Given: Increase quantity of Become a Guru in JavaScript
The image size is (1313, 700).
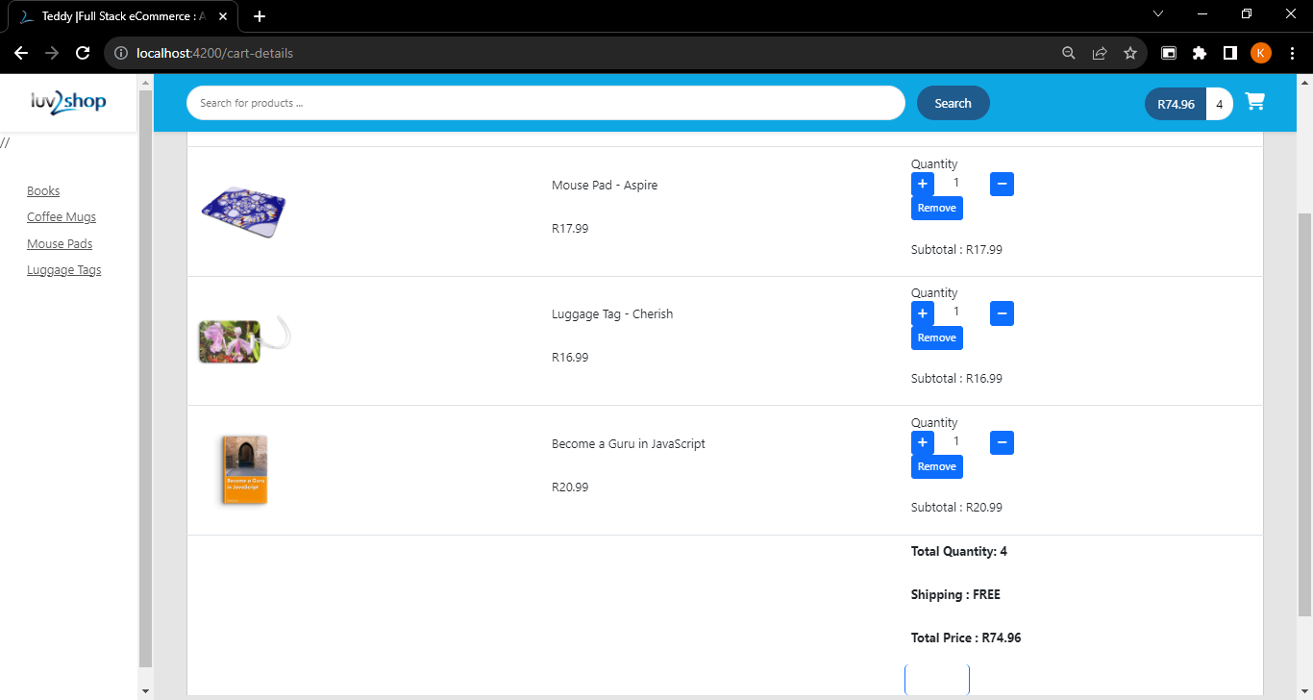Looking at the screenshot, I should [922, 442].
